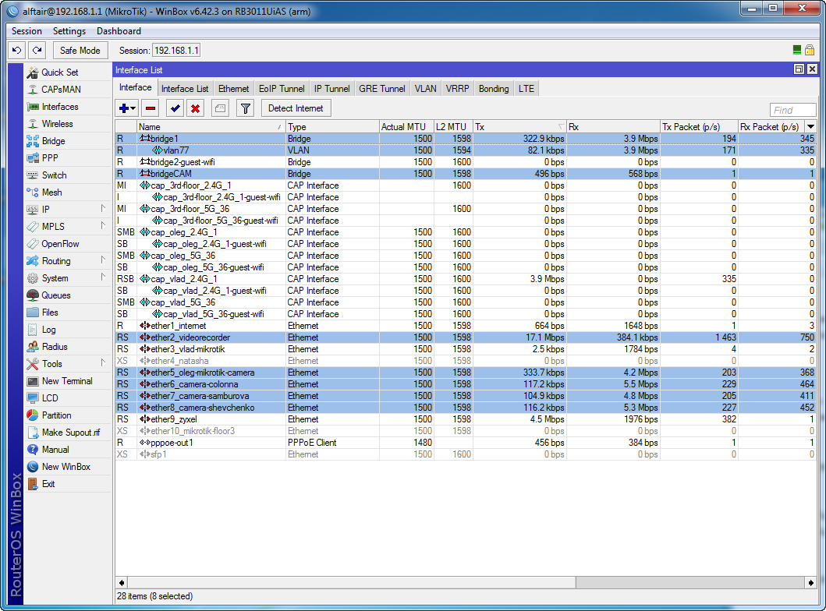Switch to the LTE tab

[526, 89]
